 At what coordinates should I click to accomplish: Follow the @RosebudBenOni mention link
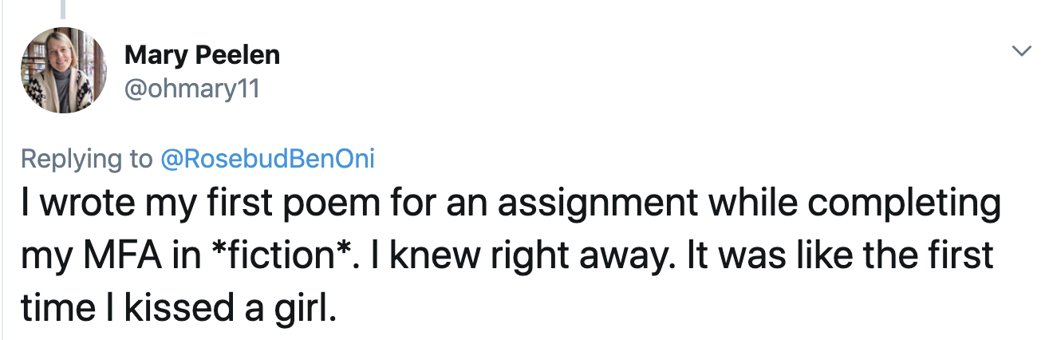click(267, 159)
